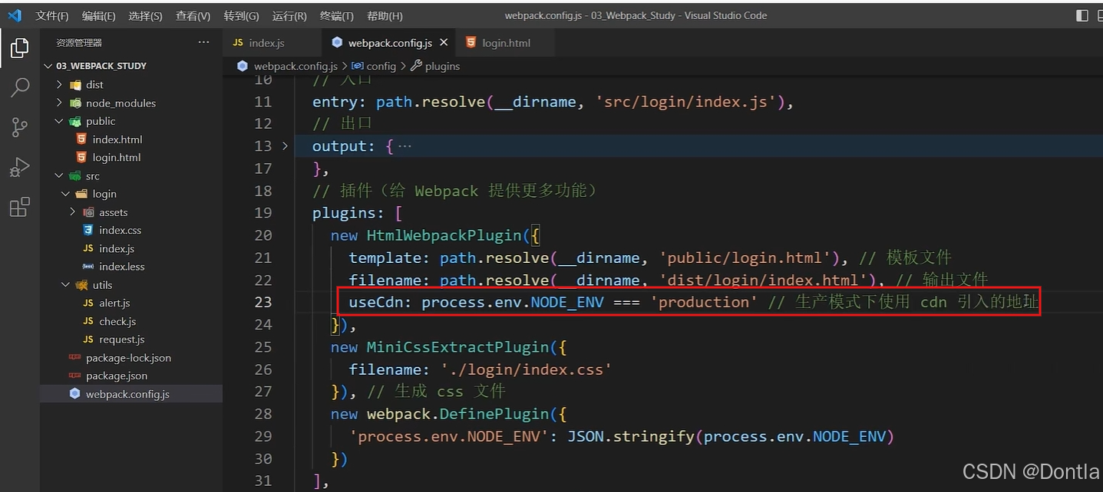The height and width of the screenshot is (492, 1103).
Task: Switch to the login.html editor tab
Action: 505,43
